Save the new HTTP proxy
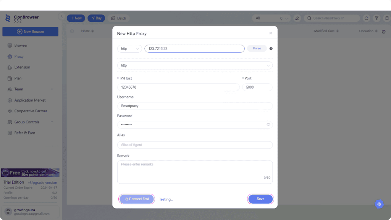The height and width of the screenshot is (220, 391). coord(260,199)
